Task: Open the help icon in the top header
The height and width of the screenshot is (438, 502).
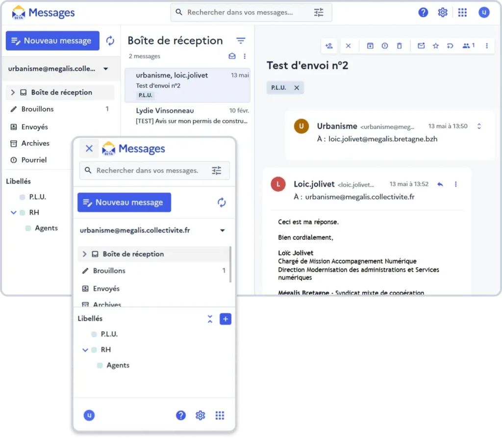Action: point(423,12)
